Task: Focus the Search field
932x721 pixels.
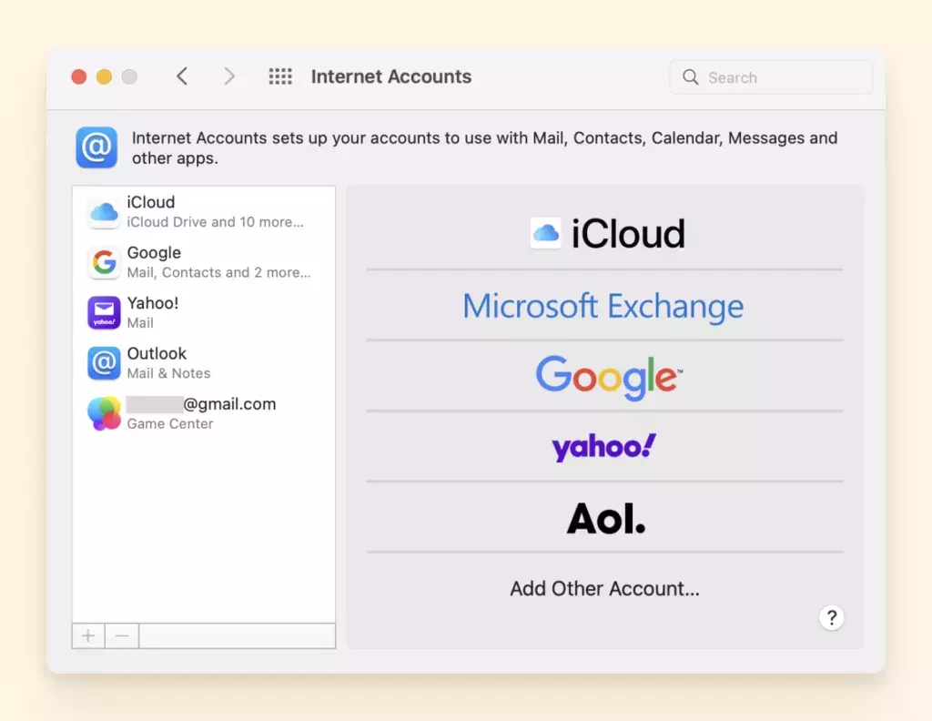Action: tap(771, 77)
